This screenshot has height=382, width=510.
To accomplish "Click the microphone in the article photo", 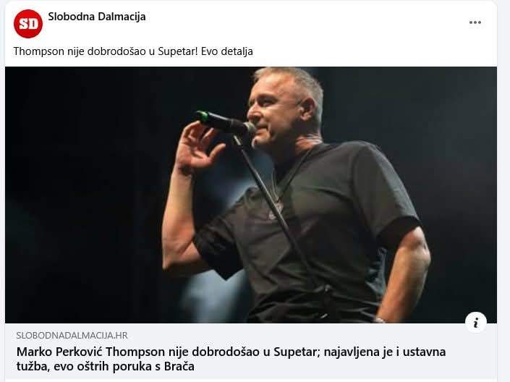I will 226,123.
